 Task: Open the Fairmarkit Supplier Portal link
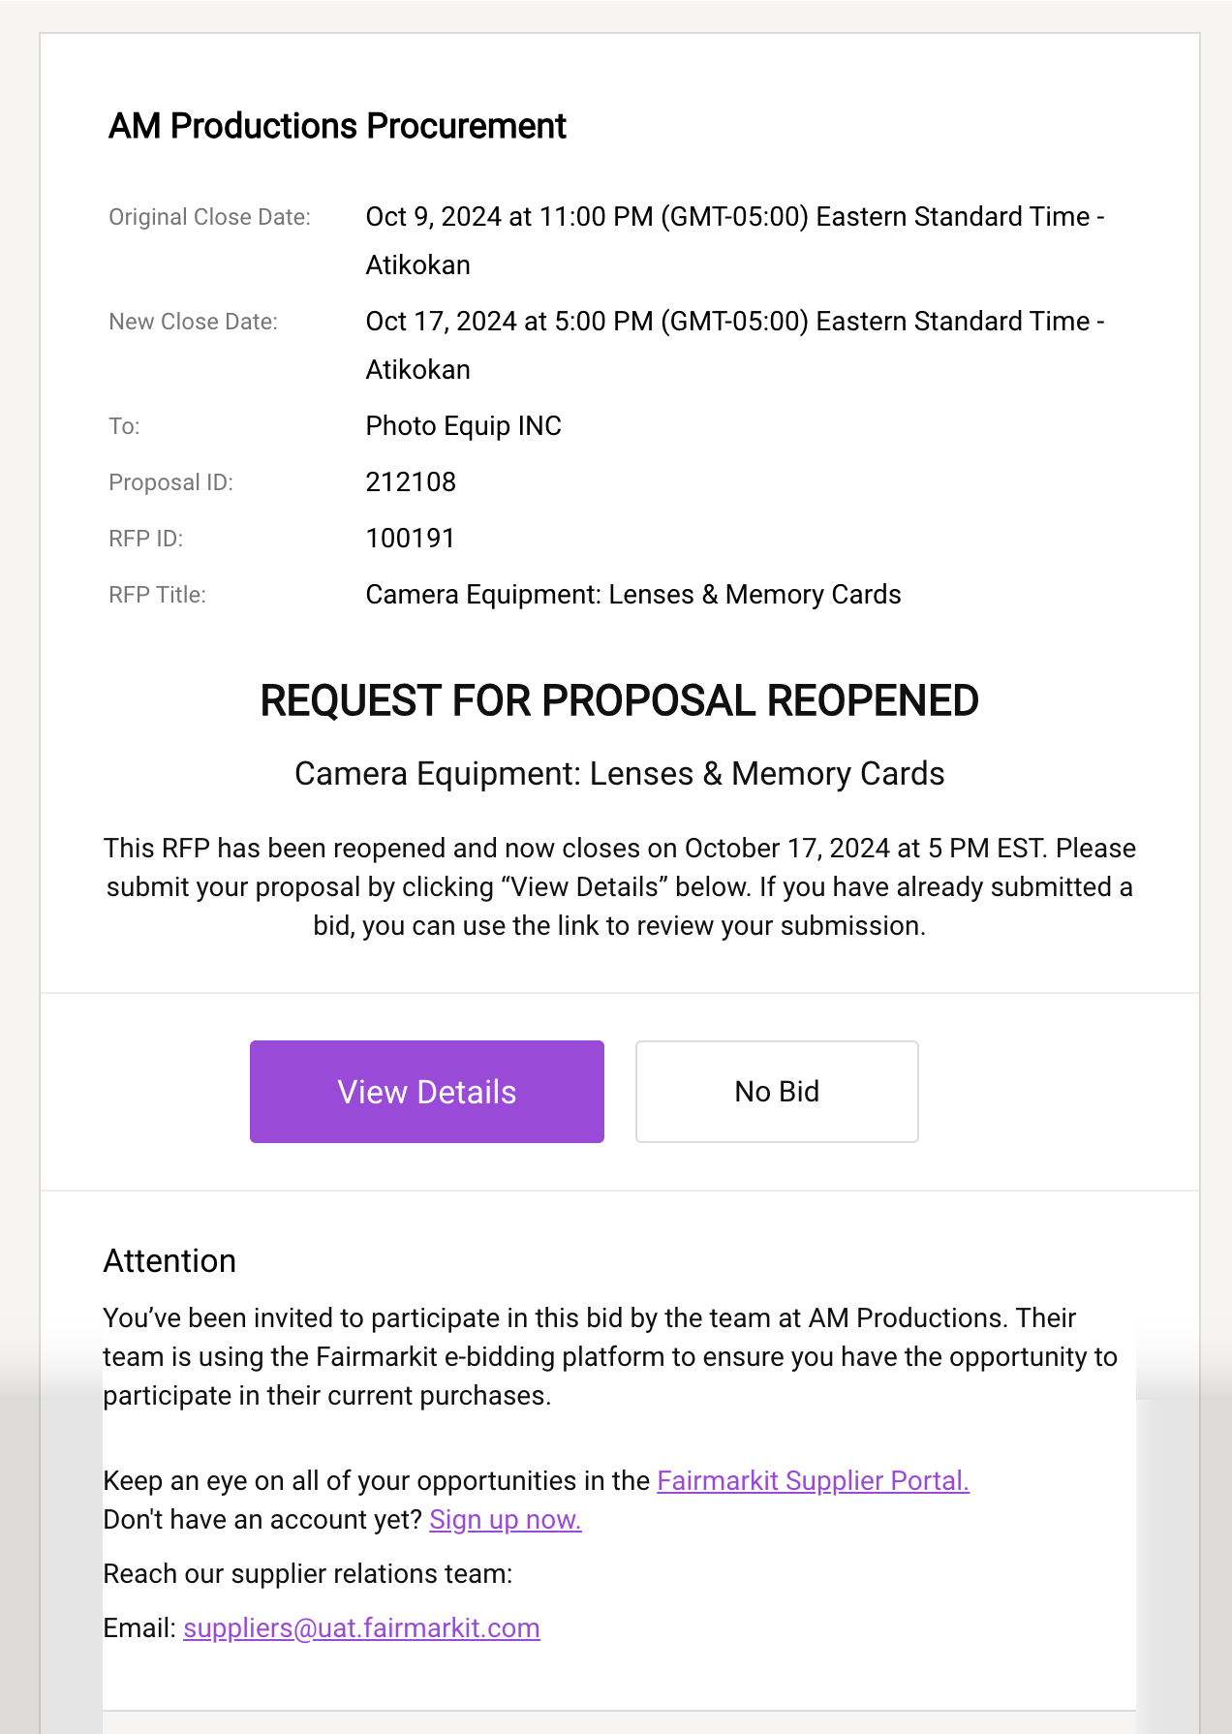(x=813, y=1480)
